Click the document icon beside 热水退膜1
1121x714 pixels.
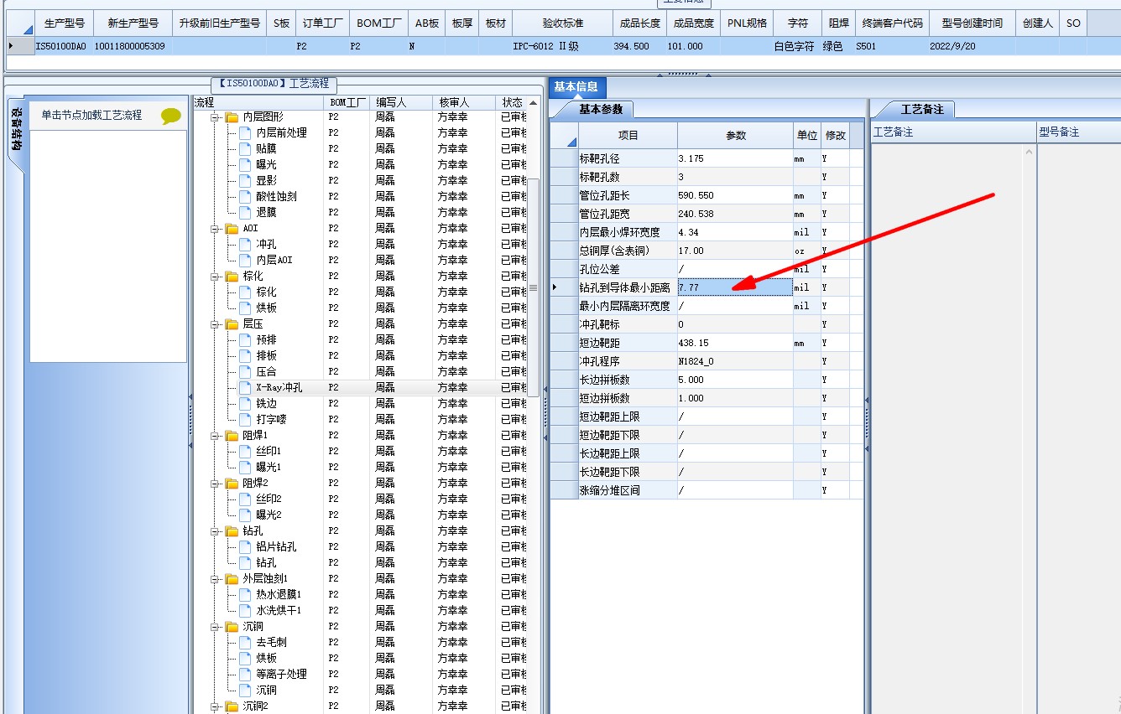pos(245,594)
